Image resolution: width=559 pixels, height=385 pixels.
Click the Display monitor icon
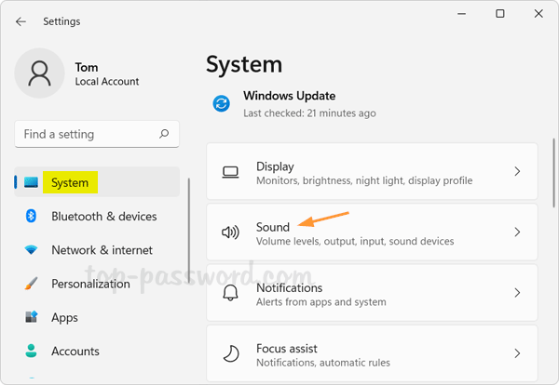pyautogui.click(x=230, y=172)
